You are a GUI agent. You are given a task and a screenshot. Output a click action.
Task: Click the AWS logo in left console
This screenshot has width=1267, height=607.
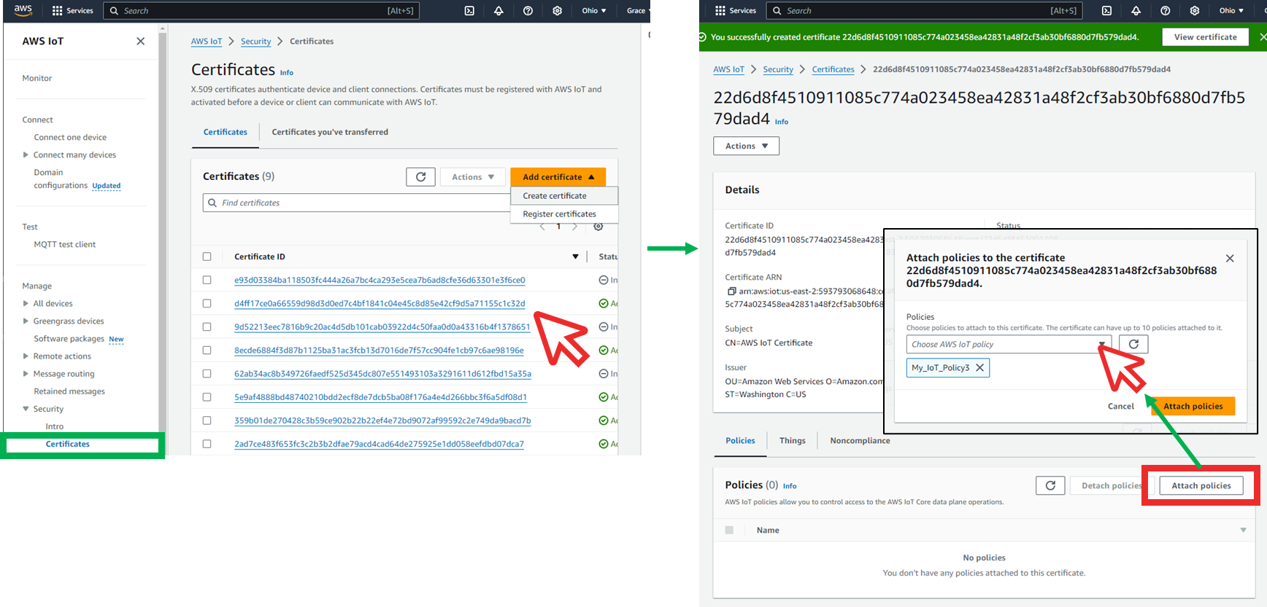coord(23,10)
